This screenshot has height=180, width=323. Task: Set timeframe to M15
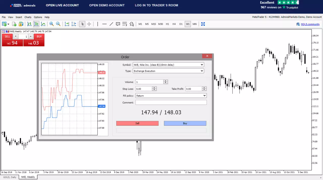(x=154, y=24)
